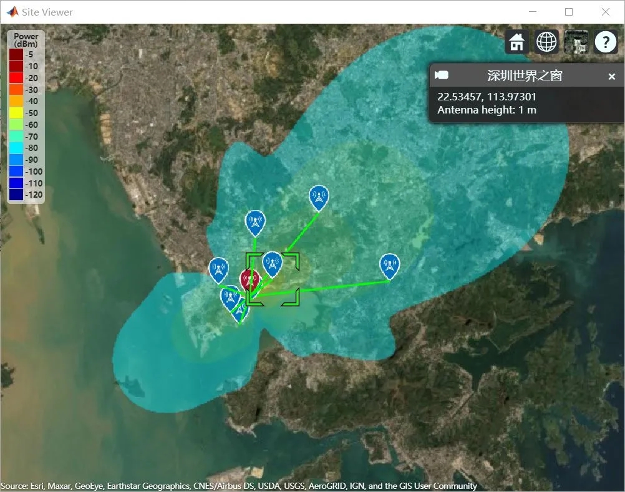Select the northernmost blue receiver marker
Image resolution: width=625 pixels, height=492 pixels.
pyautogui.click(x=319, y=198)
